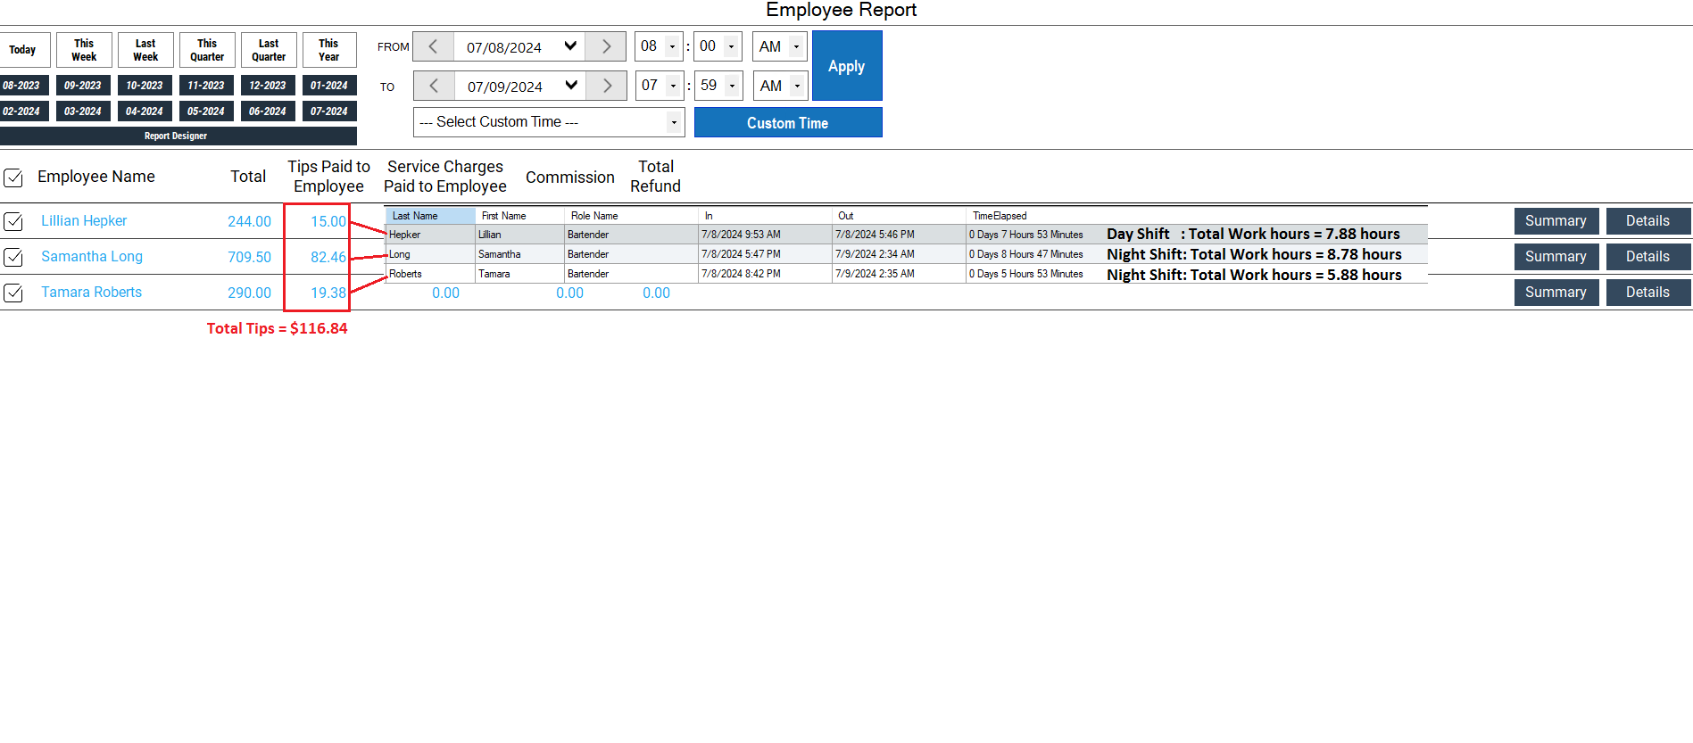The image size is (1693, 743).
Task: Click previous day arrow for FROM date
Action: [x=433, y=46]
